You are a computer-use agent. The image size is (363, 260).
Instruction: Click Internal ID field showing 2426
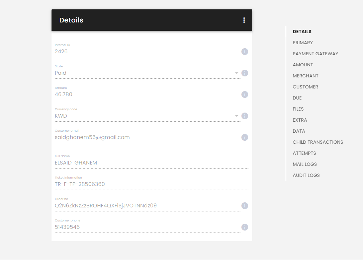click(x=148, y=52)
